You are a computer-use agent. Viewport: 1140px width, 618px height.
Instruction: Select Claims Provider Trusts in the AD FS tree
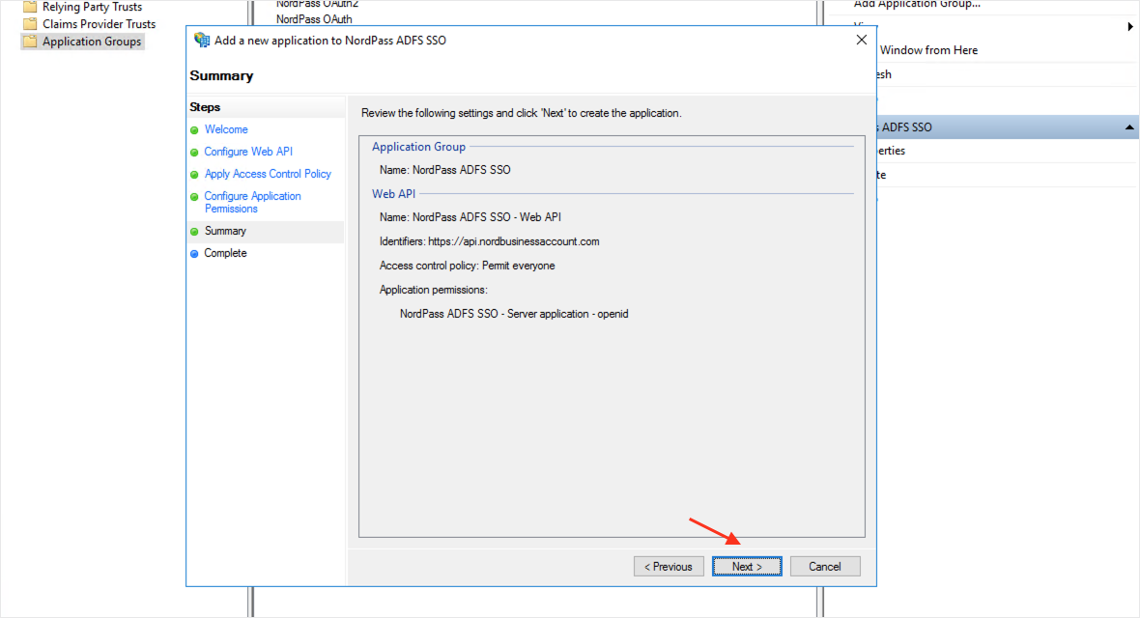click(x=99, y=24)
